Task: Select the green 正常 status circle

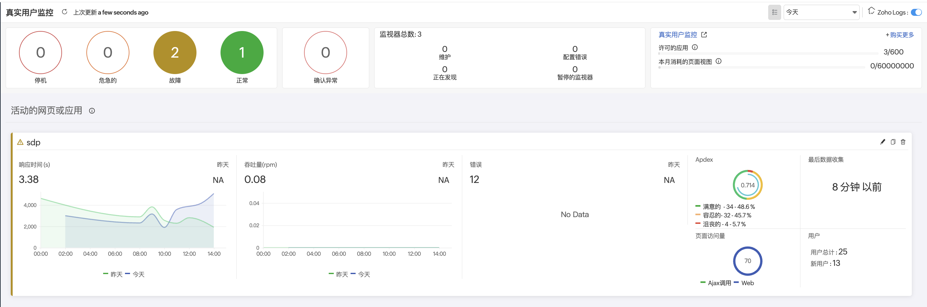Action: coord(242,53)
